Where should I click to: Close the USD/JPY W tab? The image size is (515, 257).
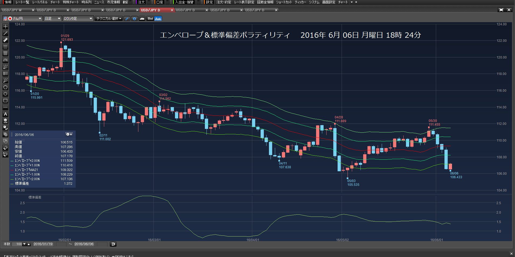click(33, 10)
